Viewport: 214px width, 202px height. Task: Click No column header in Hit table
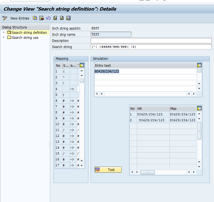point(133,108)
